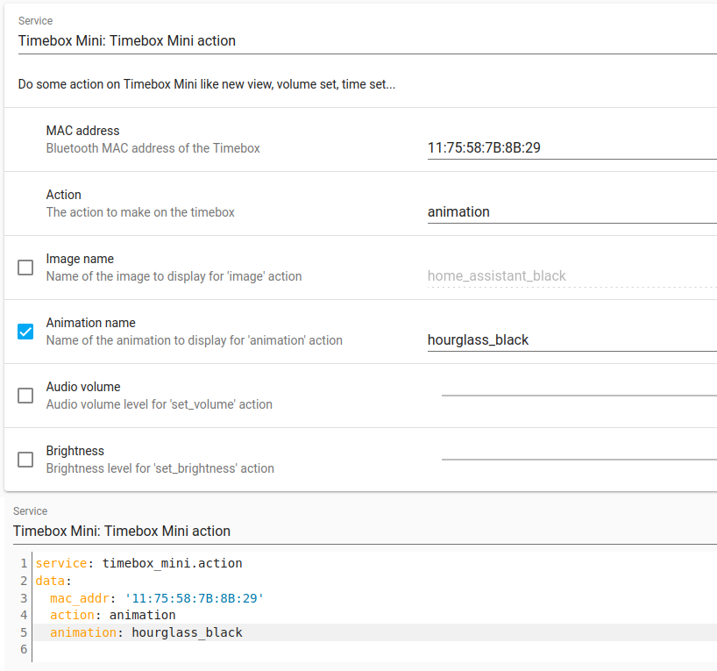Viewport: 717px width, 671px height.
Task: Click 'Name of the animation to display' description
Action: [195, 340]
